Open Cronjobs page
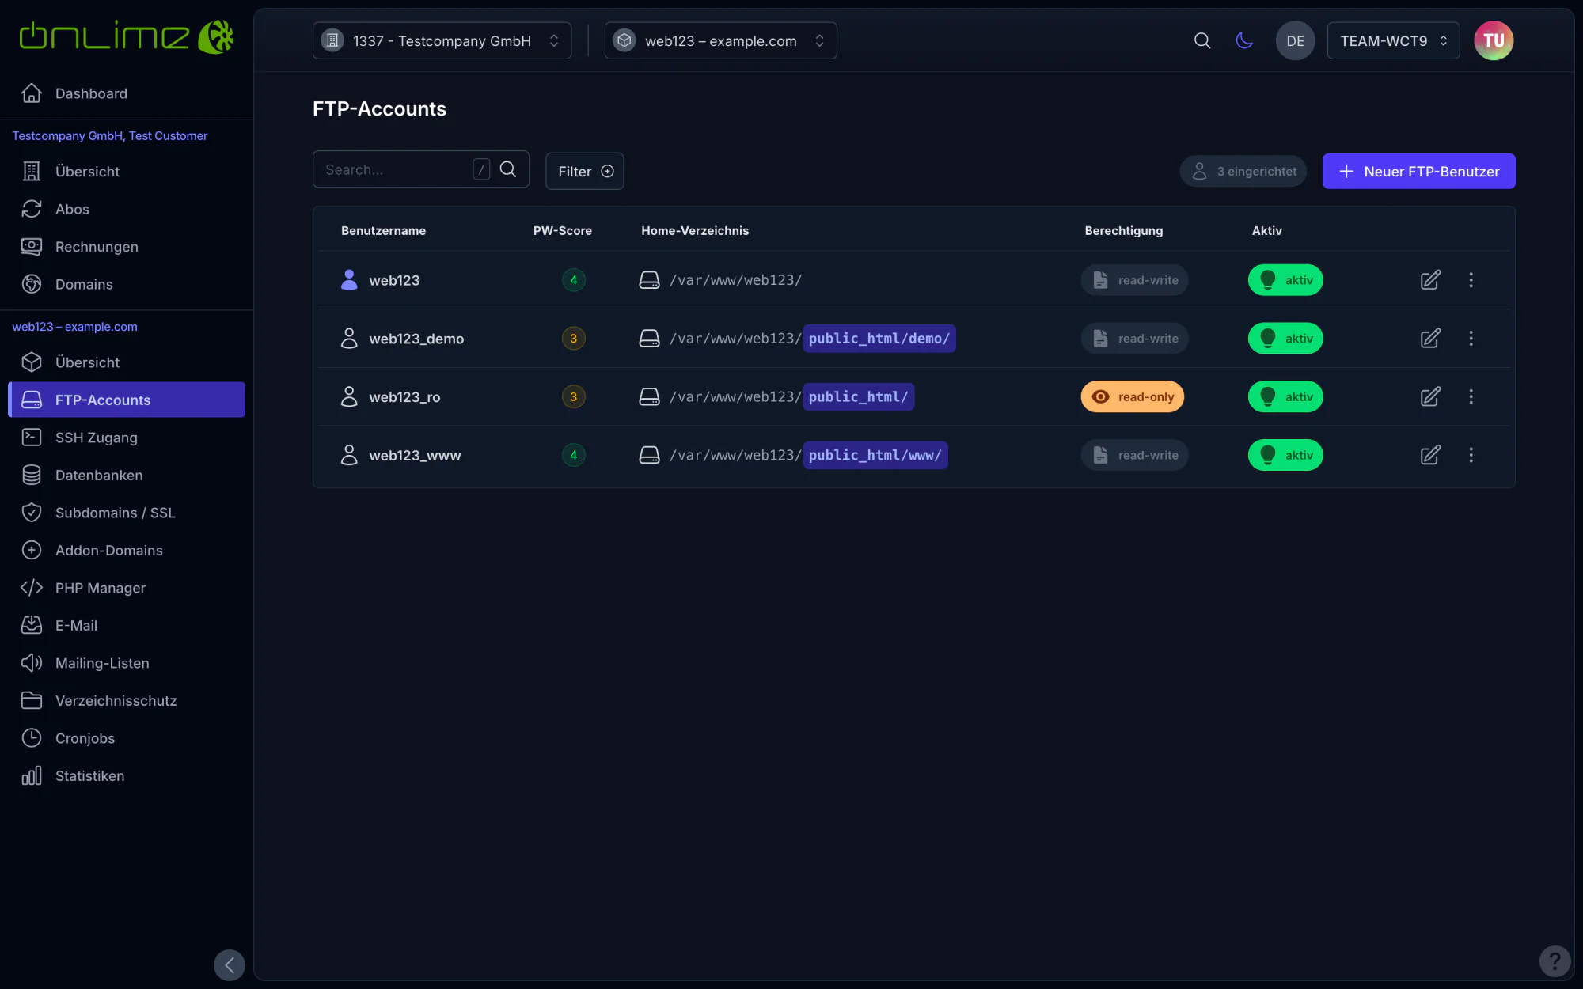Image resolution: width=1583 pixels, height=989 pixels. [x=127, y=738]
